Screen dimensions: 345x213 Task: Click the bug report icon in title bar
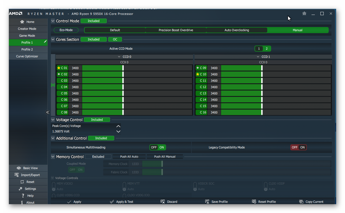pyautogui.click(x=304, y=14)
